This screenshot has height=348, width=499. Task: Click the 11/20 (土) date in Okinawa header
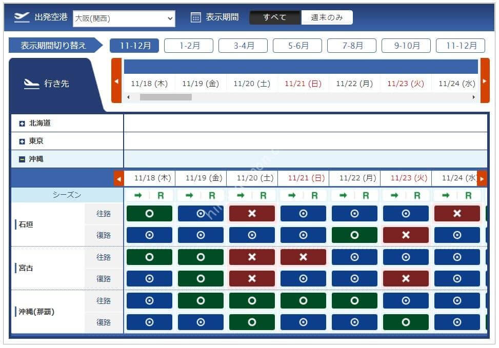(x=255, y=178)
